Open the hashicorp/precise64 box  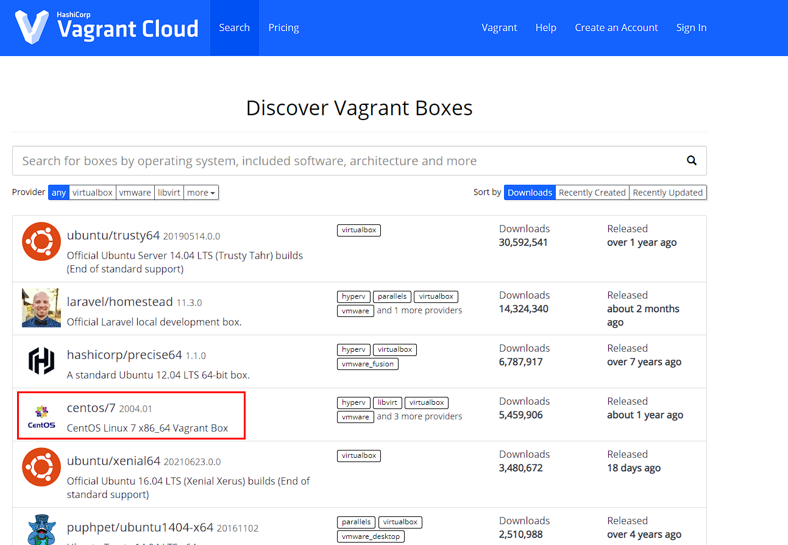[124, 355]
